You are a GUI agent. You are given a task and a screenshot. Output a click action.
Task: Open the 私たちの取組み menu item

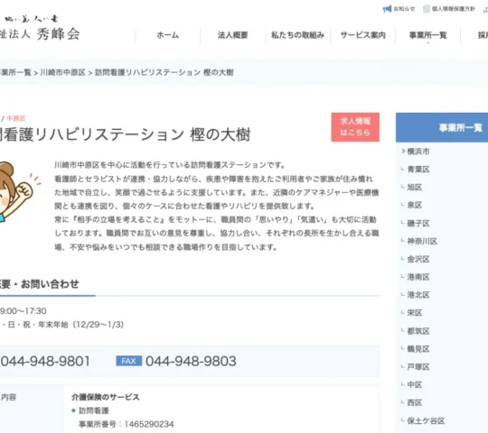[297, 35]
